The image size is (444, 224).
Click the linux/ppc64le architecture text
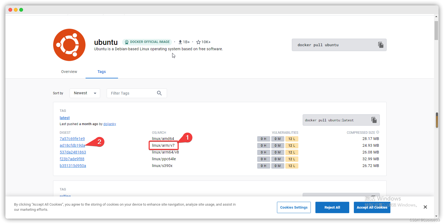[164, 159]
